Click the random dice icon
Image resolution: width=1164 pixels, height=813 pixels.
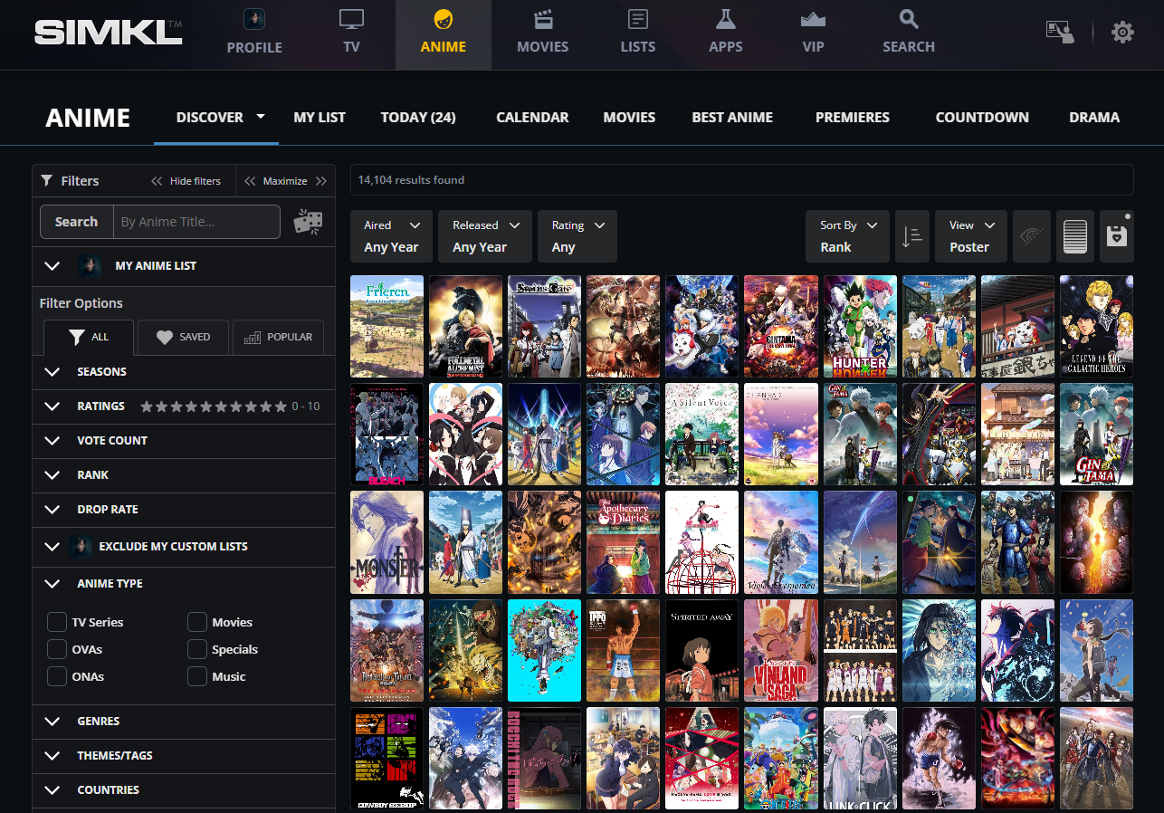pos(308,222)
